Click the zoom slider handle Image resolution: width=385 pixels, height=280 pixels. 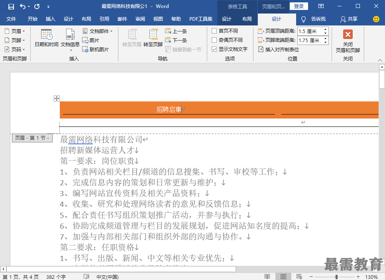[x=337, y=277]
